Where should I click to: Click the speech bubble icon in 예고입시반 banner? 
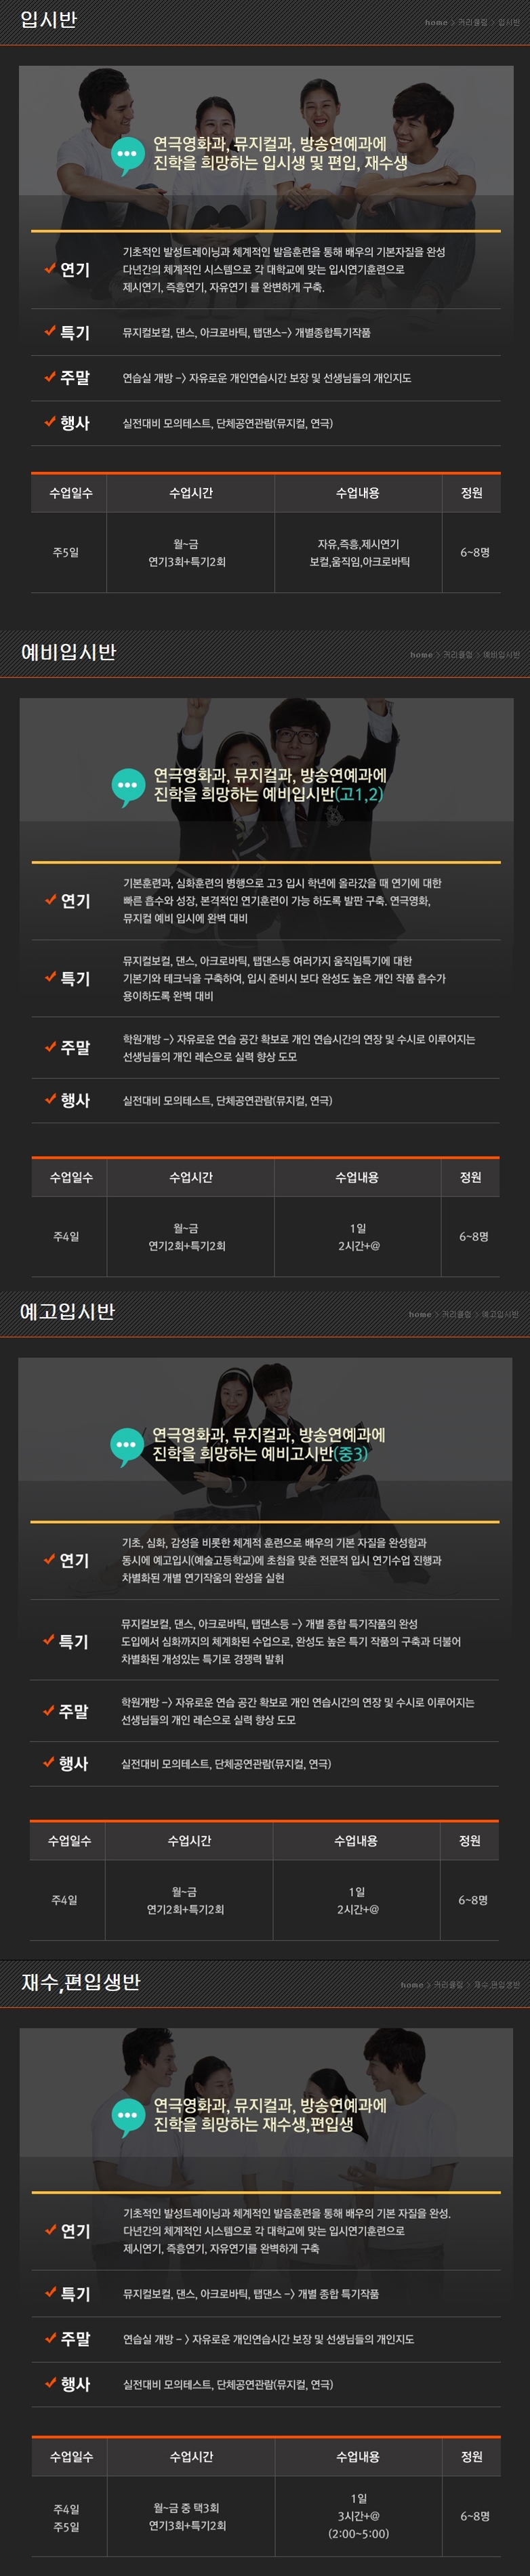pyautogui.click(x=127, y=1446)
